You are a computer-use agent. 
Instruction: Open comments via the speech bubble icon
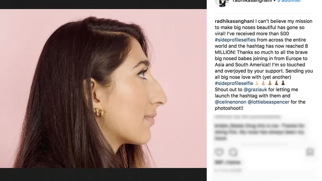[x=233, y=152]
